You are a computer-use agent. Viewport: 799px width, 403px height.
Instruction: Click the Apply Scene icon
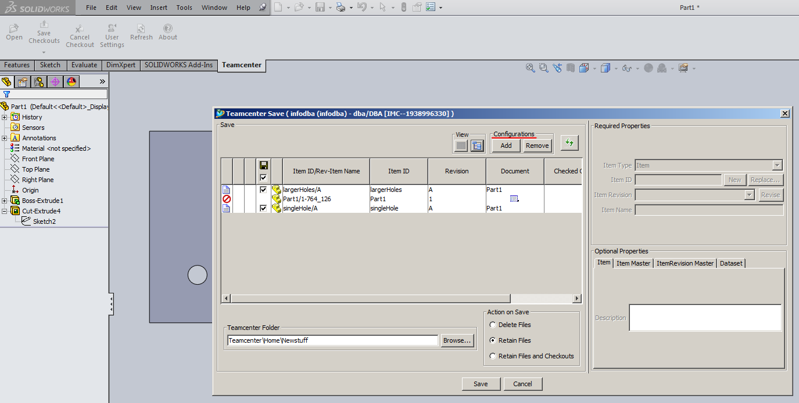point(662,68)
